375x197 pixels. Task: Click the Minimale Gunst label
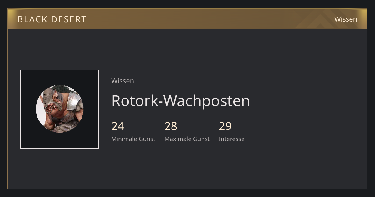[133, 139]
